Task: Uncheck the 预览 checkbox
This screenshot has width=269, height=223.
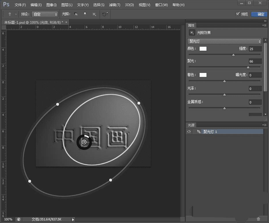Action: pyautogui.click(x=238, y=14)
